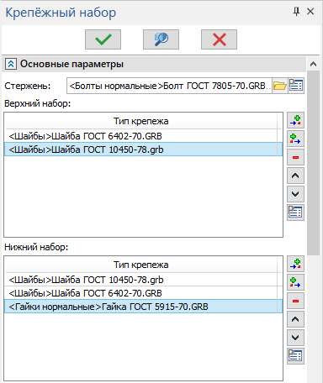Move selected Верхний набор item up

pos(295,176)
